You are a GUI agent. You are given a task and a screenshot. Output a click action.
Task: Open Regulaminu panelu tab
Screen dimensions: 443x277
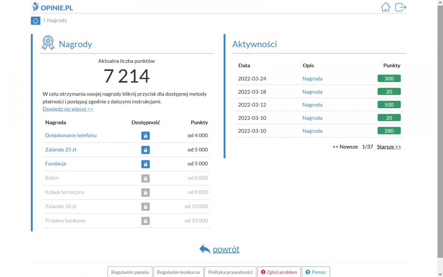[130, 272]
